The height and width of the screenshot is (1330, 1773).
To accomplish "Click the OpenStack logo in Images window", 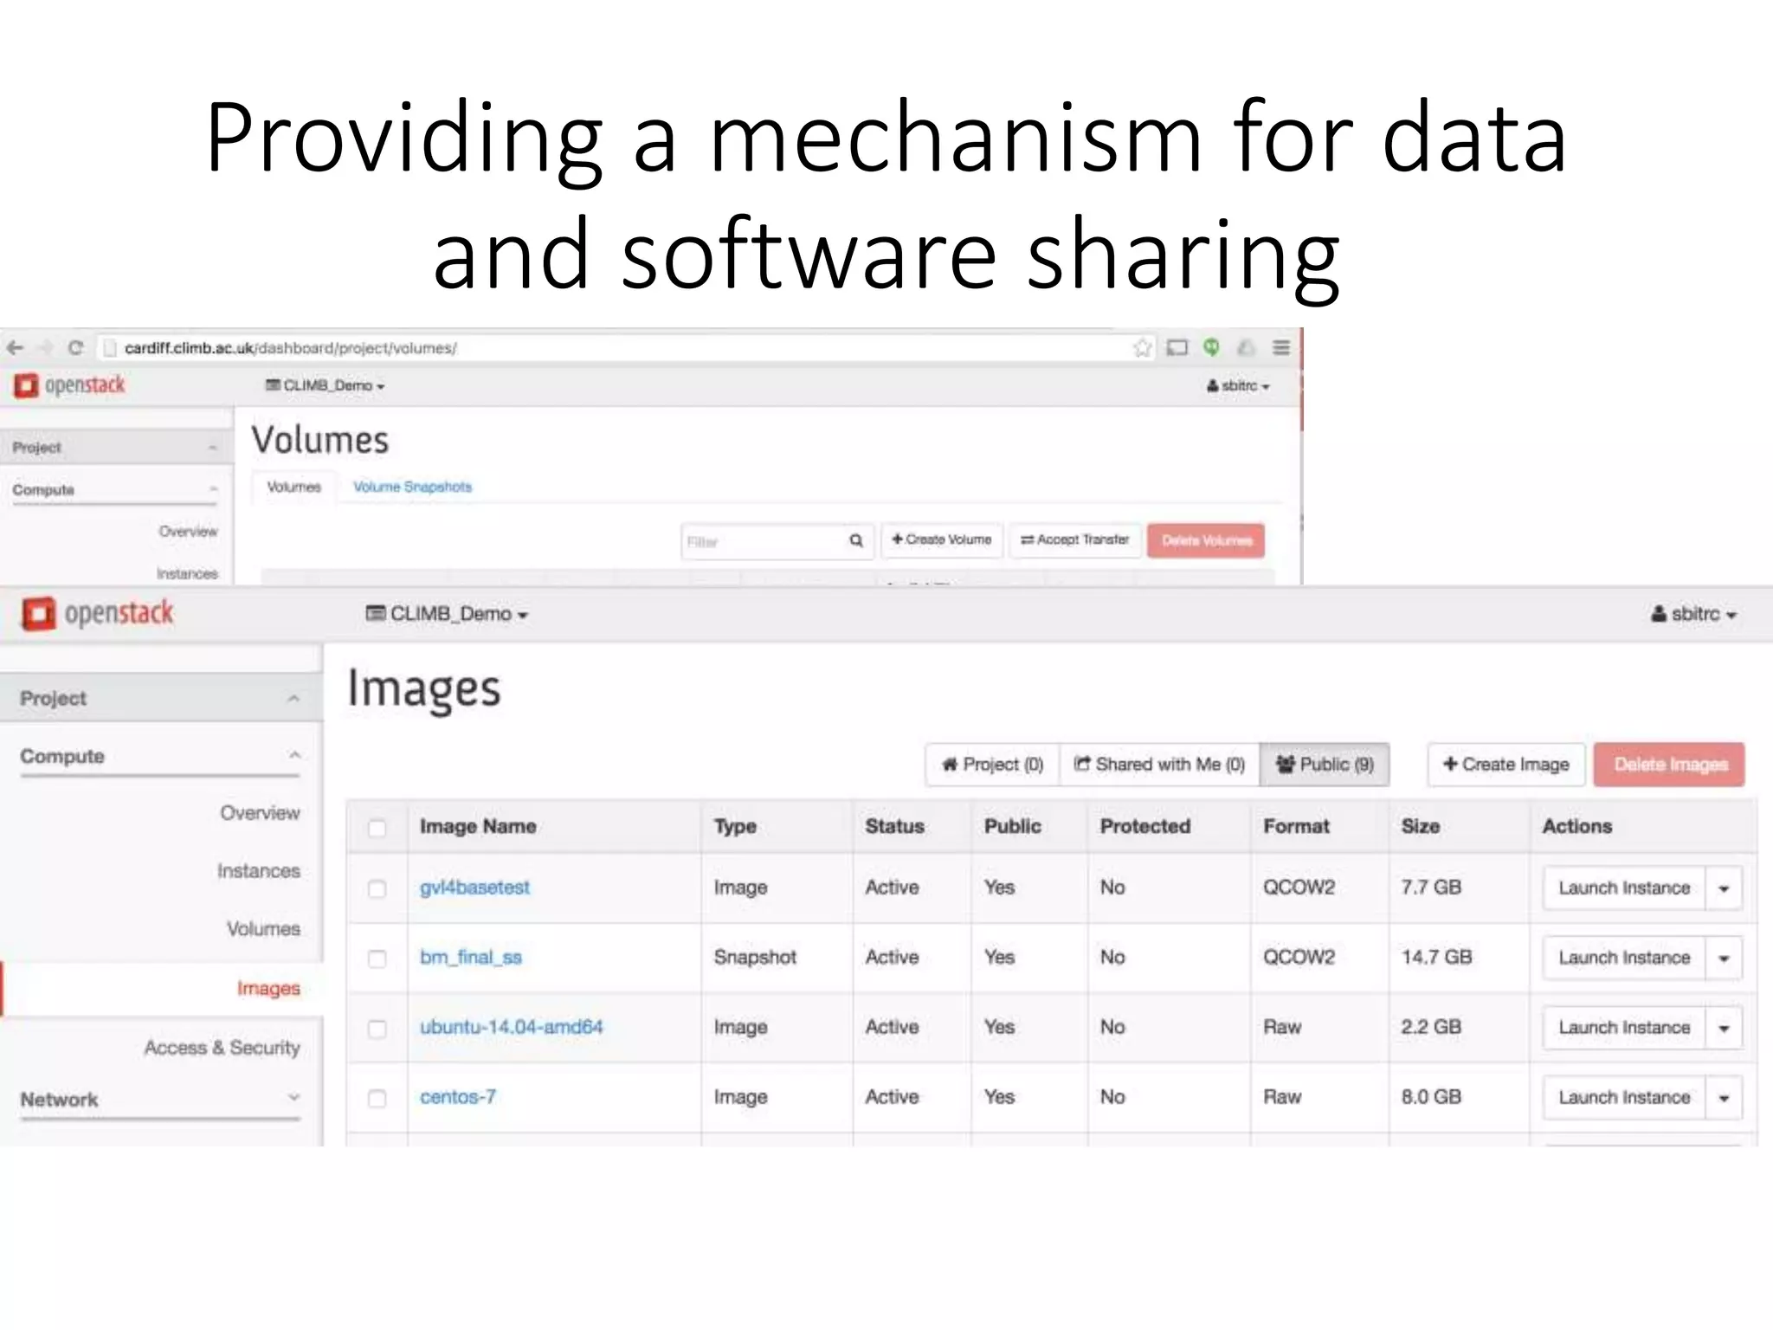I will click(x=97, y=613).
